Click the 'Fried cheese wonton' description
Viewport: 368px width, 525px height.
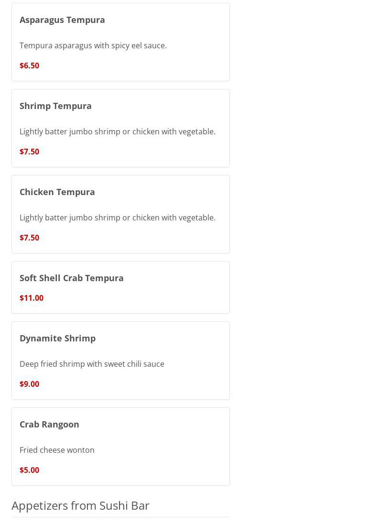57,450
